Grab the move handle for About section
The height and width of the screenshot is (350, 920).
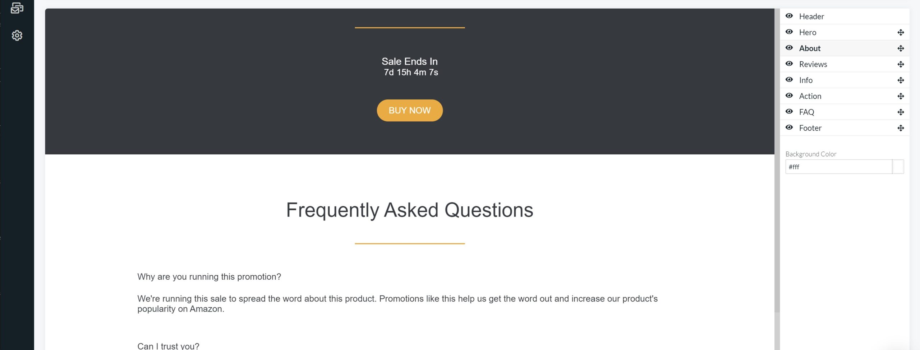coord(900,48)
